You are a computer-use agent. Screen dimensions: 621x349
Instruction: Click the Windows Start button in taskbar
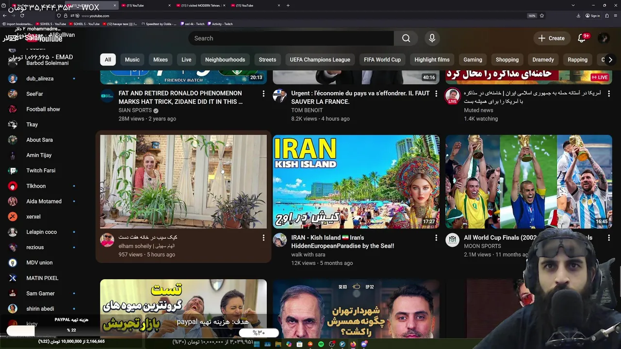(257, 344)
